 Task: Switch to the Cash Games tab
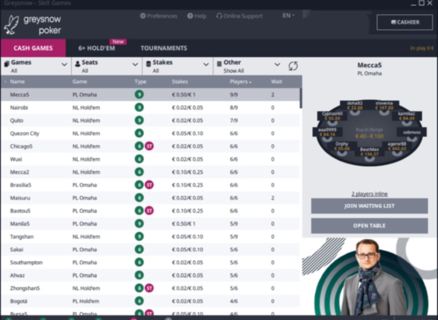33,48
